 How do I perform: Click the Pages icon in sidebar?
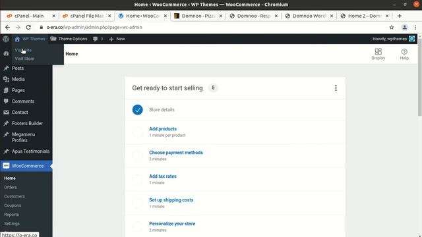(6, 90)
